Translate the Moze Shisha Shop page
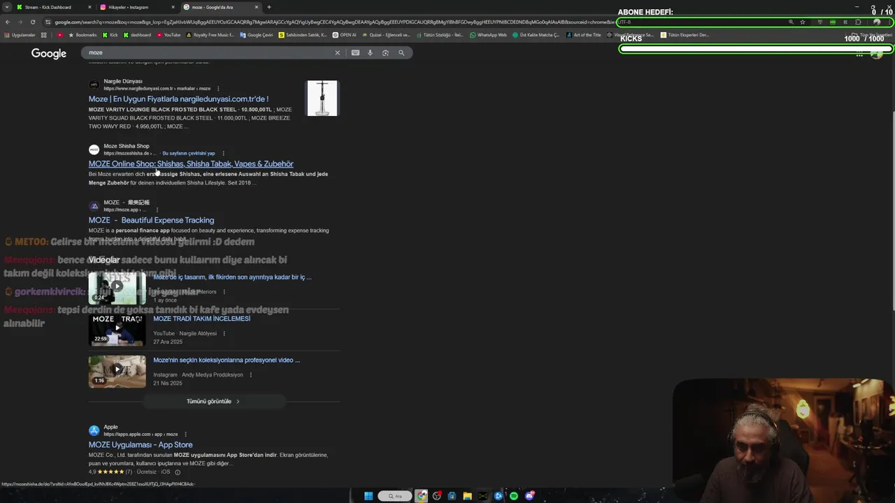 point(189,153)
